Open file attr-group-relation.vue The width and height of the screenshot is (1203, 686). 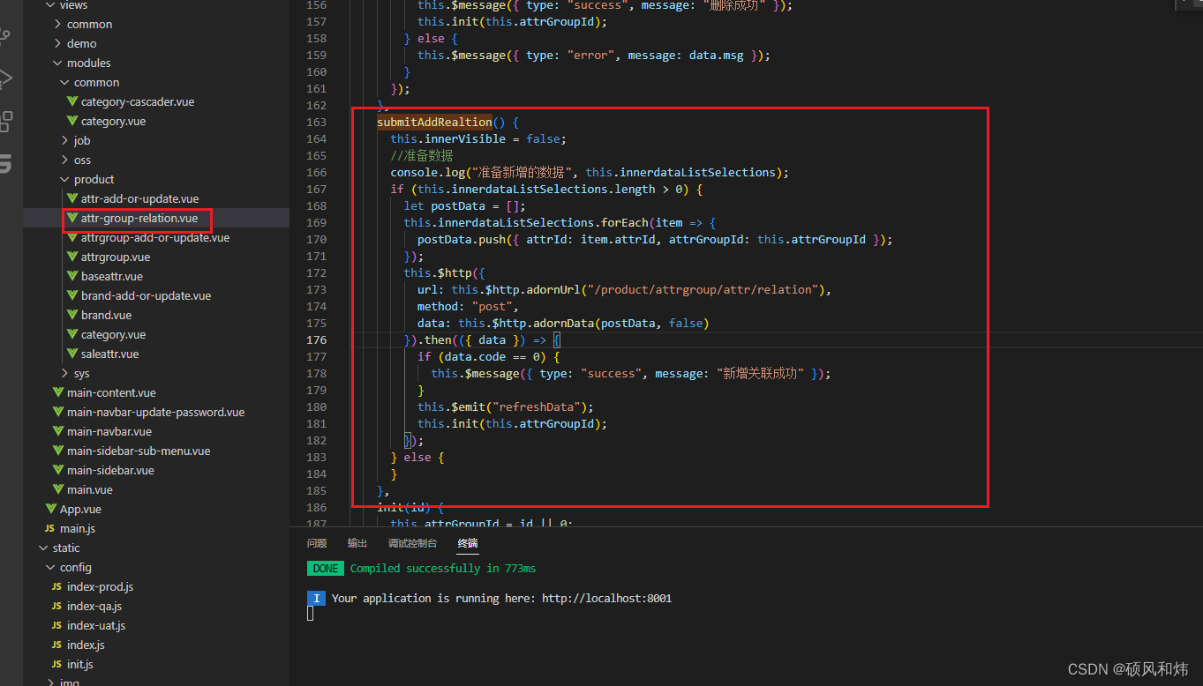point(139,219)
